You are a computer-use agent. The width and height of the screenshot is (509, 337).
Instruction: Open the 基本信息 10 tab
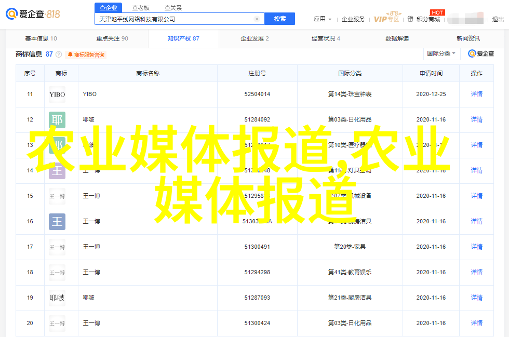(41, 38)
